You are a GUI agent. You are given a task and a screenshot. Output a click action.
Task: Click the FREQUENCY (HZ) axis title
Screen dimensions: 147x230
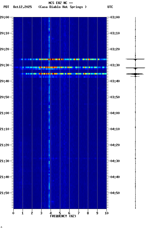click(63, 216)
